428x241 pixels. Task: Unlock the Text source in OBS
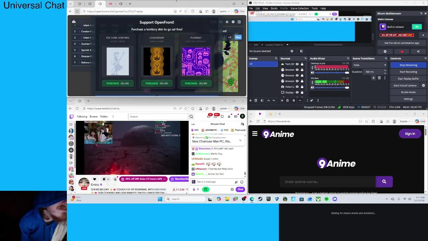click(302, 64)
